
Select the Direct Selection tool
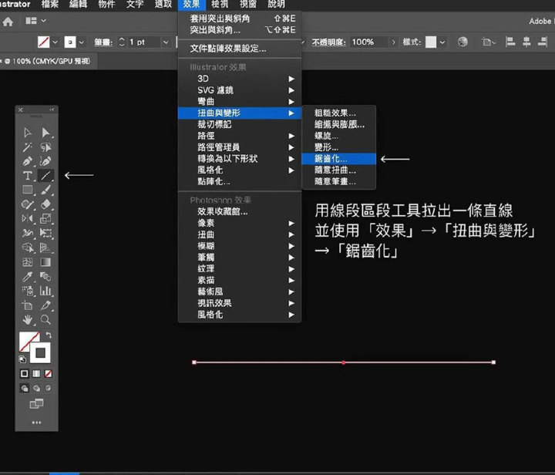coord(45,133)
